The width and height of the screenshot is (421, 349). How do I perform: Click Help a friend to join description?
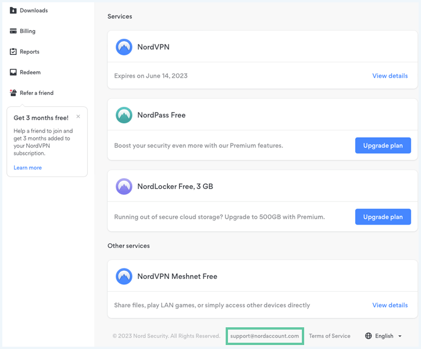(x=43, y=142)
